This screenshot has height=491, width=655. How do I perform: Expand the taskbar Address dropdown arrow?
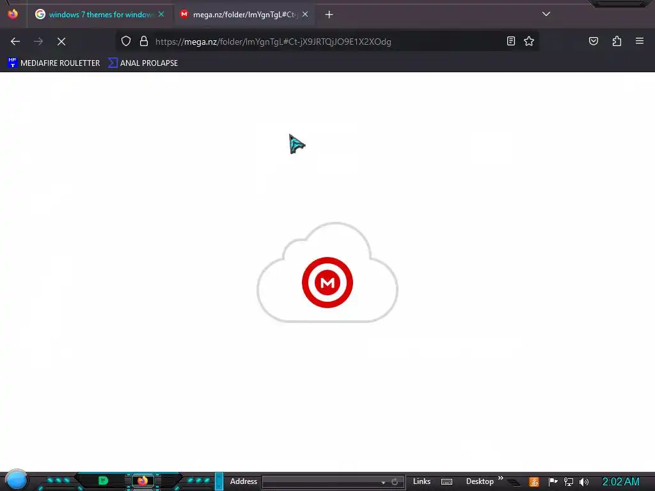383,483
